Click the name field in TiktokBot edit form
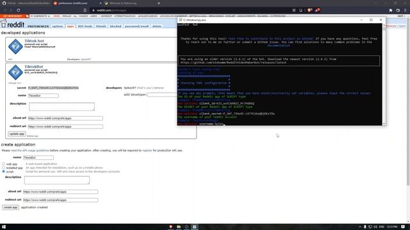 pyautogui.click(x=44, y=96)
